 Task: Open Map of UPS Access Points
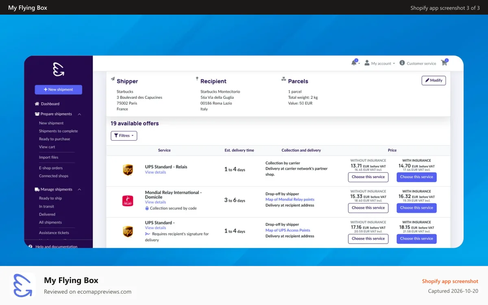click(288, 230)
